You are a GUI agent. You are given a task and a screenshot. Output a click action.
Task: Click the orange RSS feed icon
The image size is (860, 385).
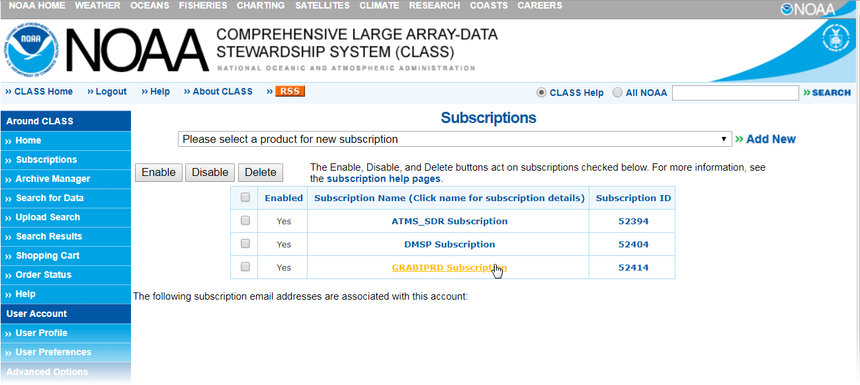[x=290, y=91]
